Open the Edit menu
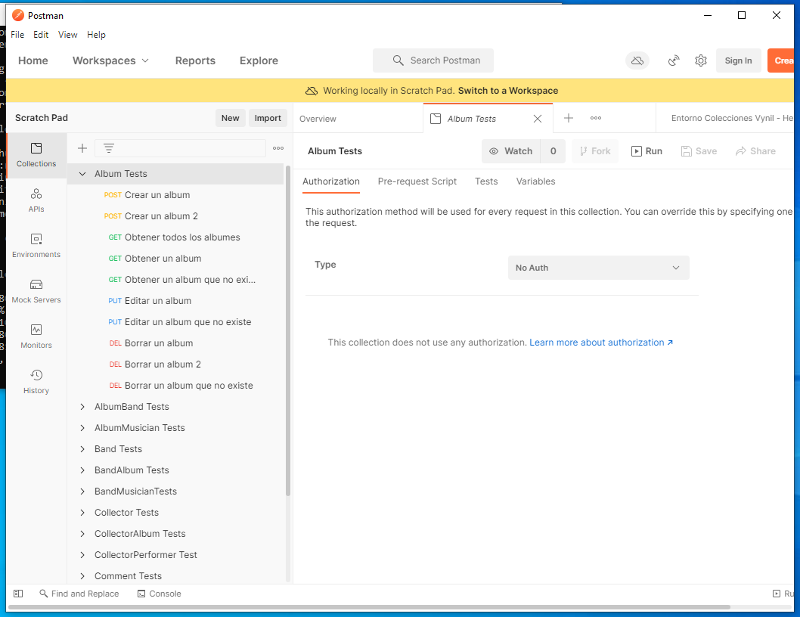The image size is (800, 617). [x=41, y=35]
